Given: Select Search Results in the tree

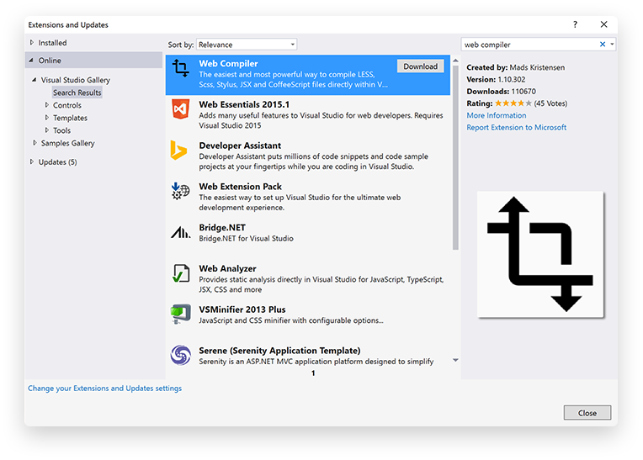Looking at the screenshot, I should point(77,93).
